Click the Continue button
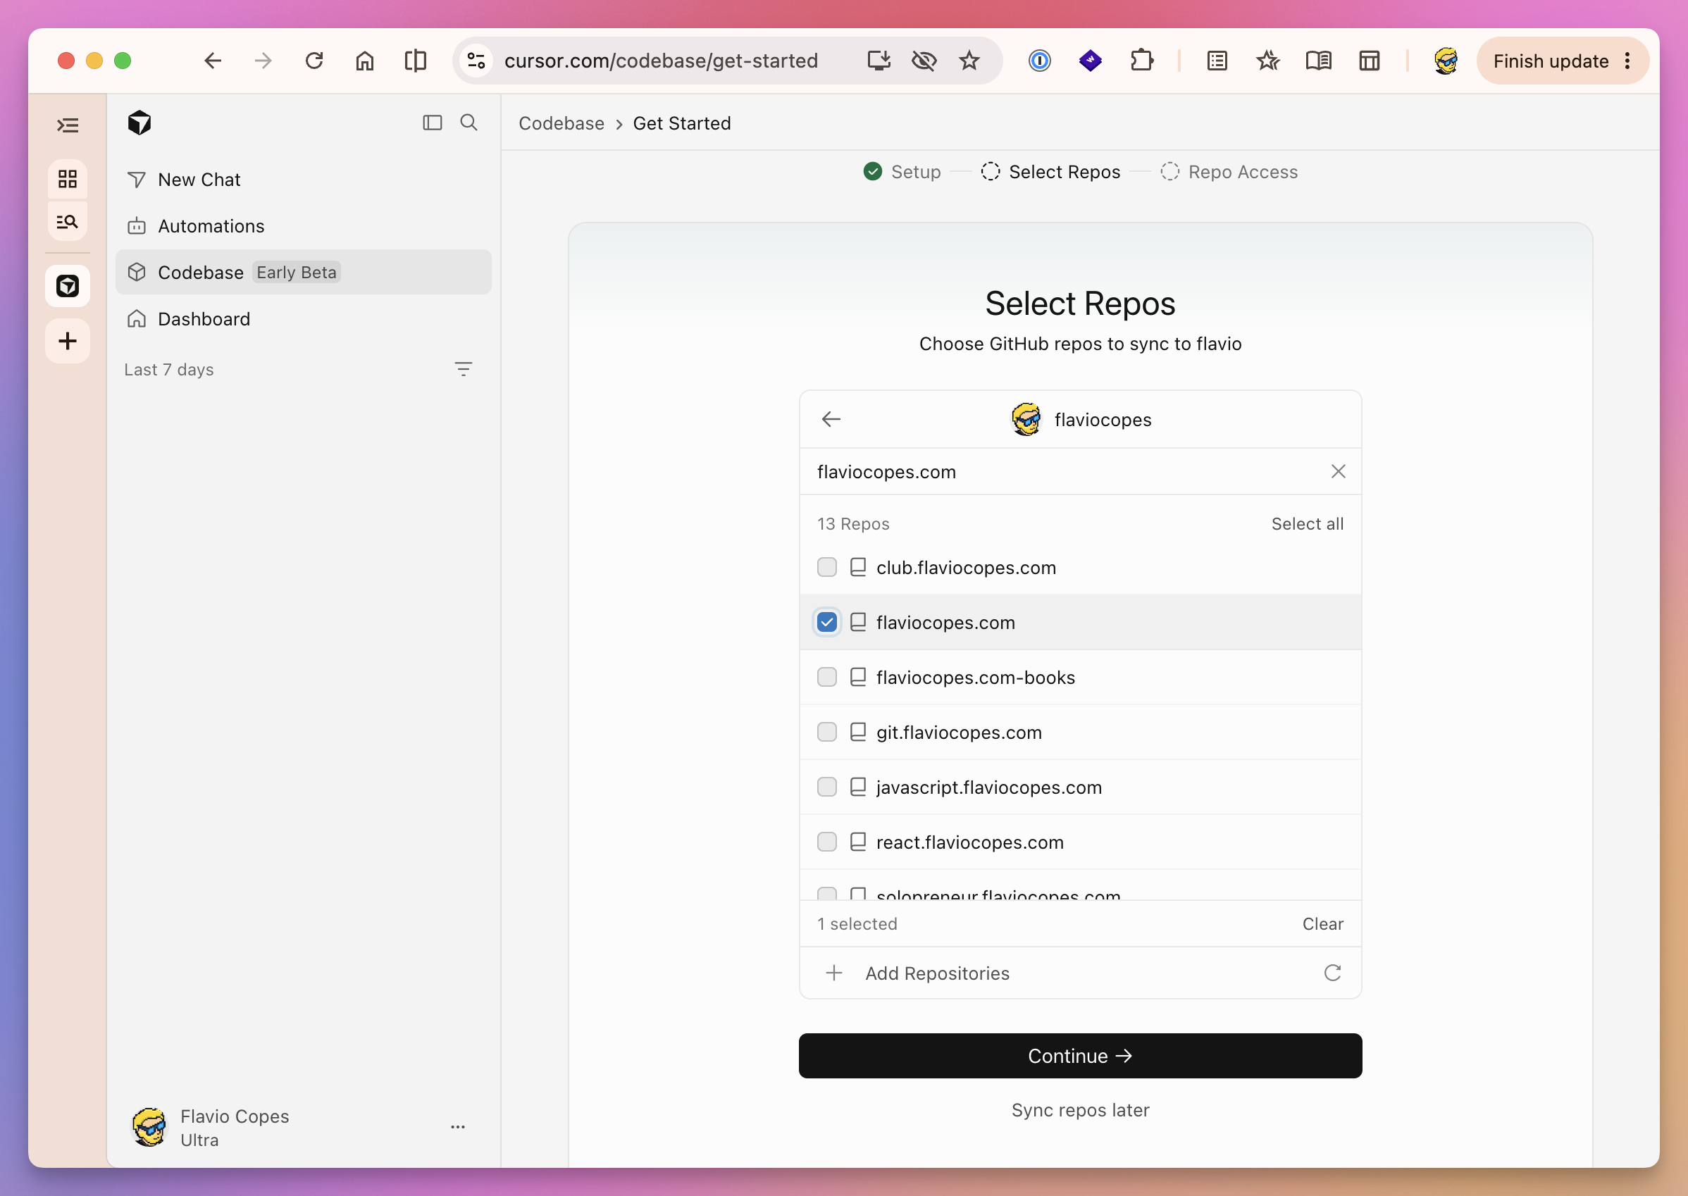This screenshot has height=1196, width=1688. coord(1081,1056)
